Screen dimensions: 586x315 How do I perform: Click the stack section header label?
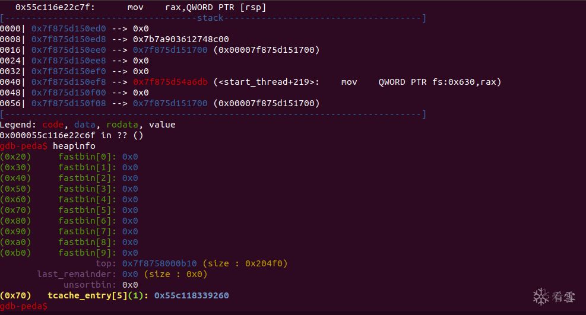210,18
